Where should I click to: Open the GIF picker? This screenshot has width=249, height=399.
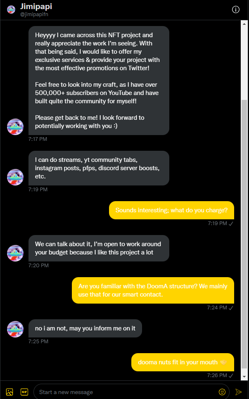24,392
